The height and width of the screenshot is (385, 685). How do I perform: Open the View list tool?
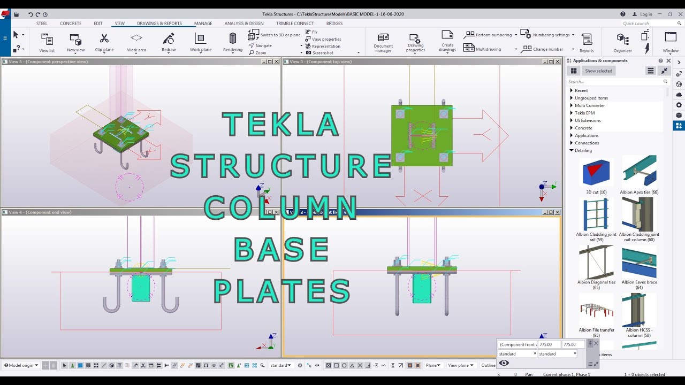click(x=47, y=42)
